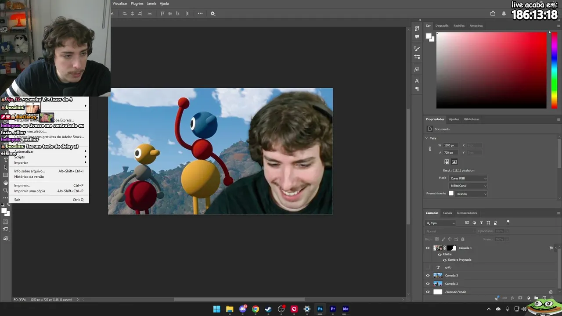Expand the Importar submenu
Image resolution: width=562 pixels, height=316 pixels.
(49, 162)
